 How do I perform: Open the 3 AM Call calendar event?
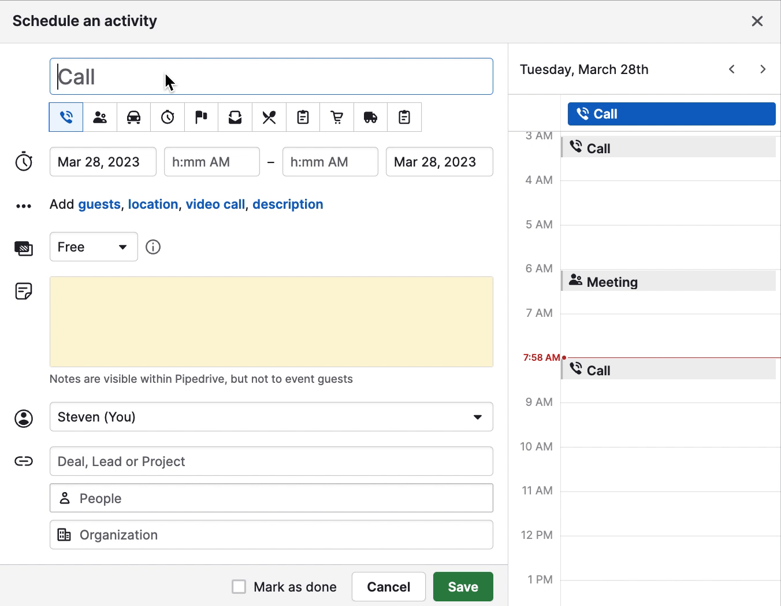click(x=669, y=148)
